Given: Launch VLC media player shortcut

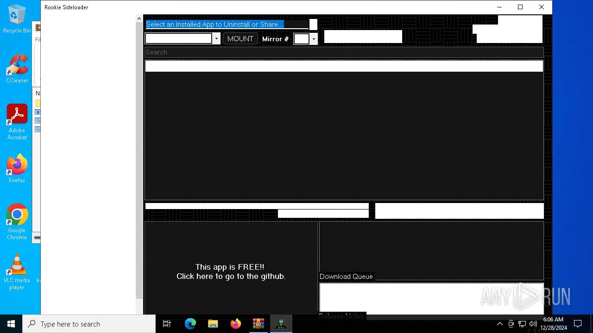Looking at the screenshot, I should click(x=17, y=272).
